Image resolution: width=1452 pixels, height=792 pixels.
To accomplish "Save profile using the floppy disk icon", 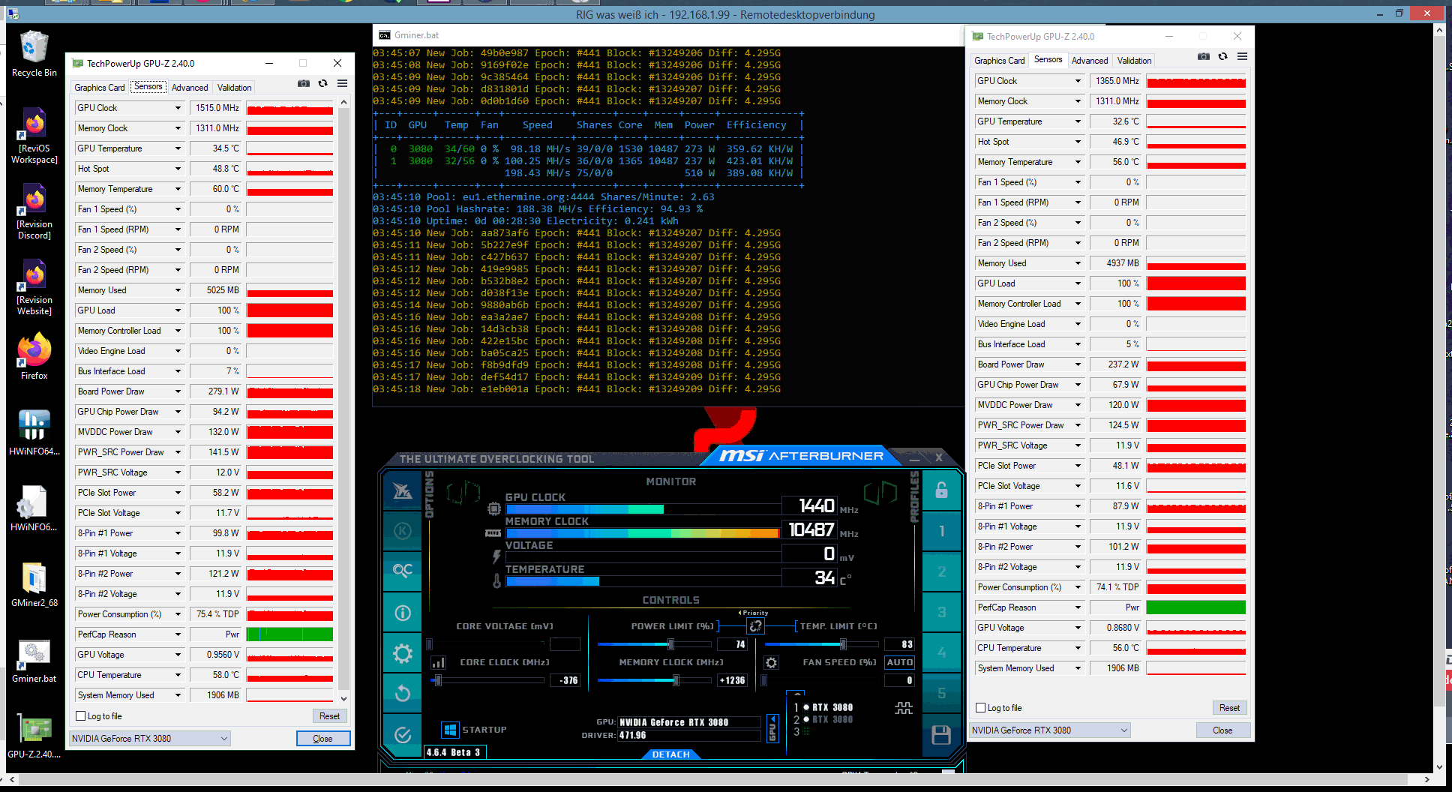I will point(941,734).
